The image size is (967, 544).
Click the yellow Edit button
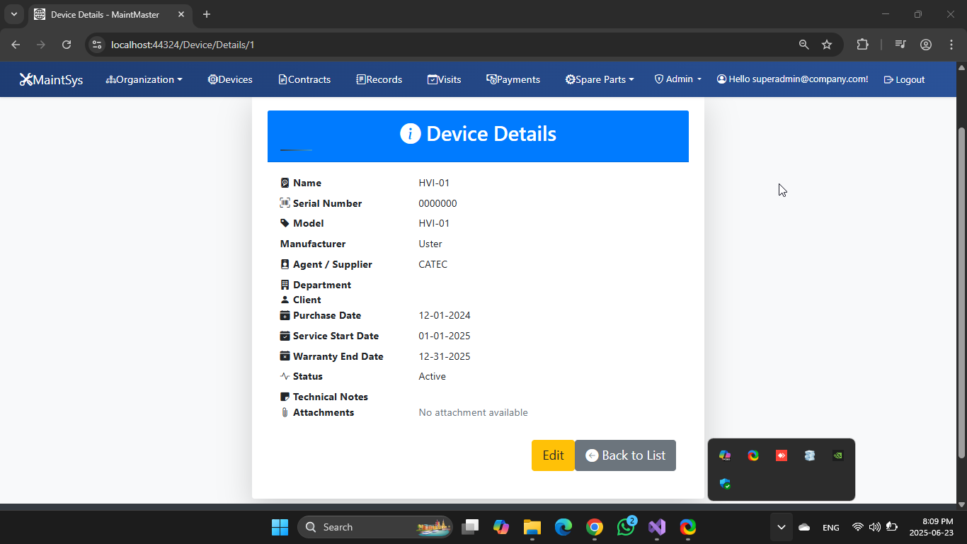coord(553,455)
